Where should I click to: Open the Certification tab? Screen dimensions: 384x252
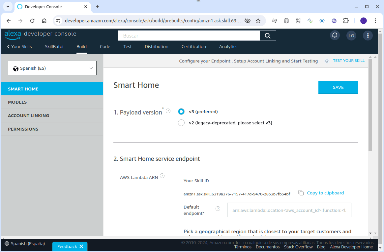194,46
